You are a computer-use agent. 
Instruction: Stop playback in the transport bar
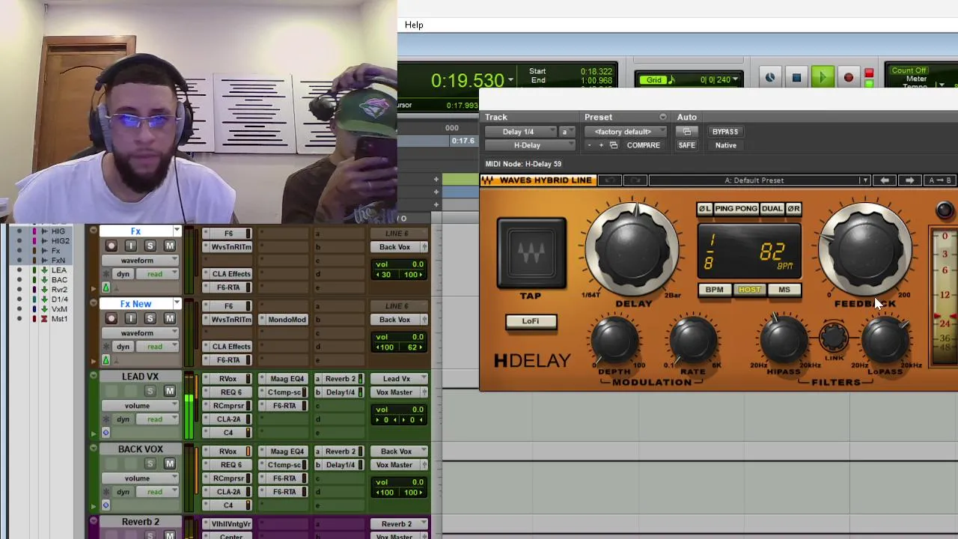pyautogui.click(x=796, y=78)
